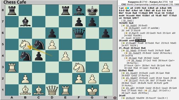Click the black pawn on d6
The width and height of the screenshot is (179, 100).
tap(52, 33)
